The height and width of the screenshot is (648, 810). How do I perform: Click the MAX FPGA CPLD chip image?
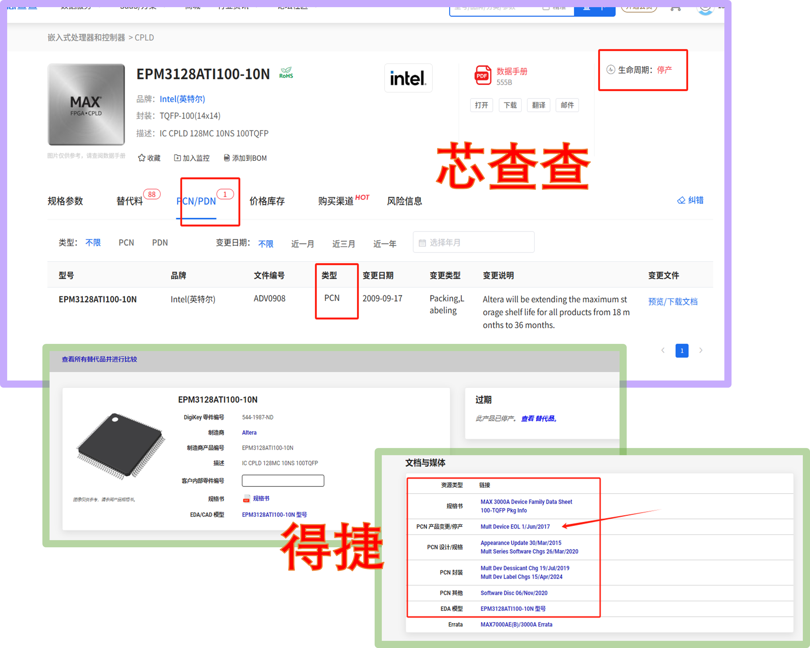coord(86,105)
